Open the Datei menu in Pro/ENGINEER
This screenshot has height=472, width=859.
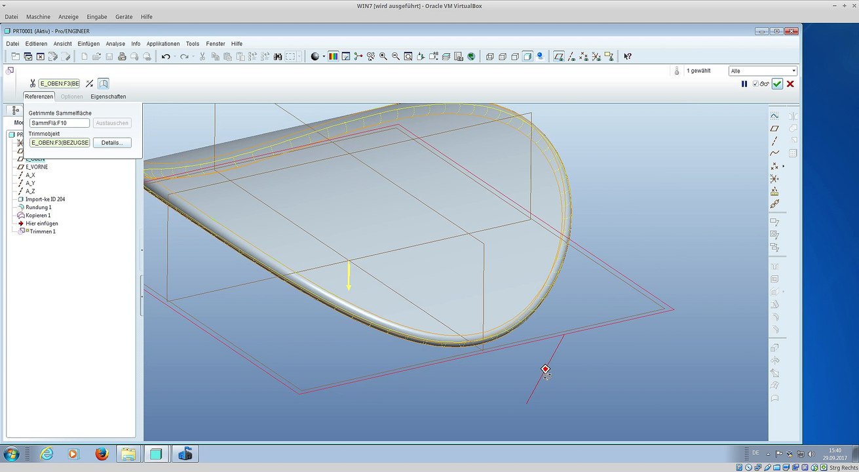tap(13, 44)
